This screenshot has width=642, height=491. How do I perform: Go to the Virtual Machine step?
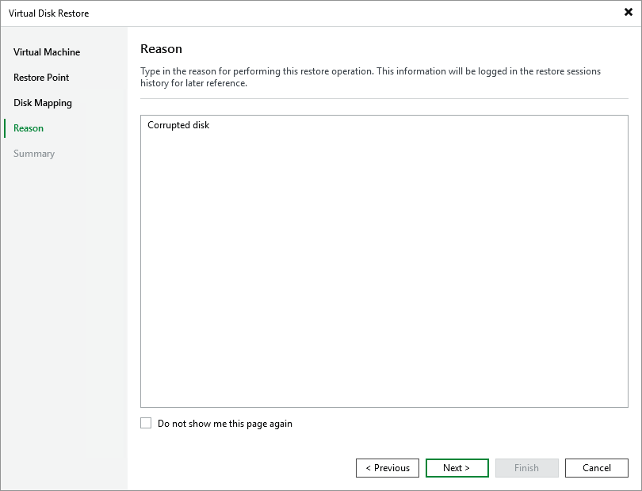click(x=45, y=51)
